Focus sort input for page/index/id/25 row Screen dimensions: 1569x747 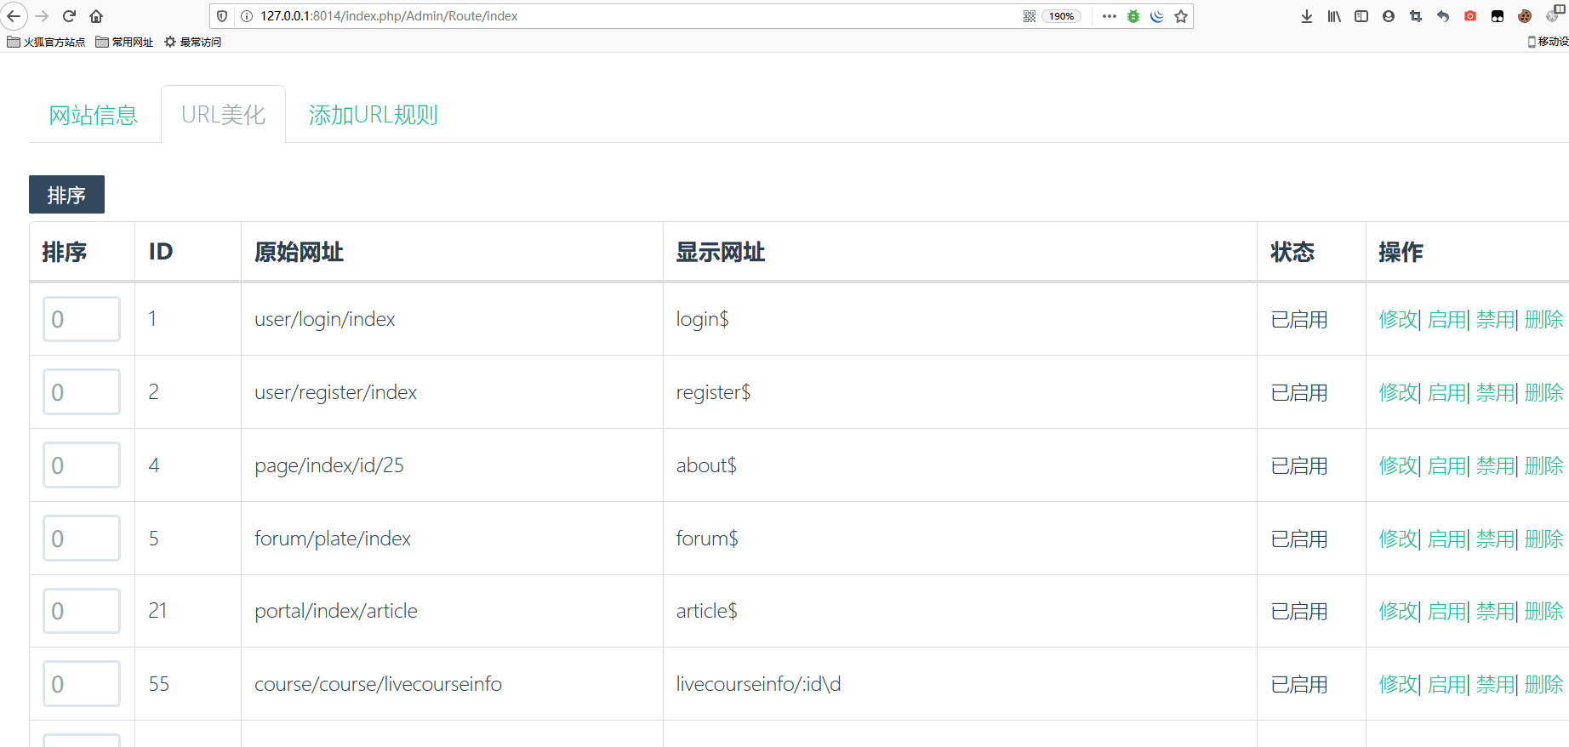click(x=82, y=465)
